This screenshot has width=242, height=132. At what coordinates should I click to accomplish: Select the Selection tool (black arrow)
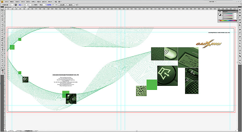[2, 10]
